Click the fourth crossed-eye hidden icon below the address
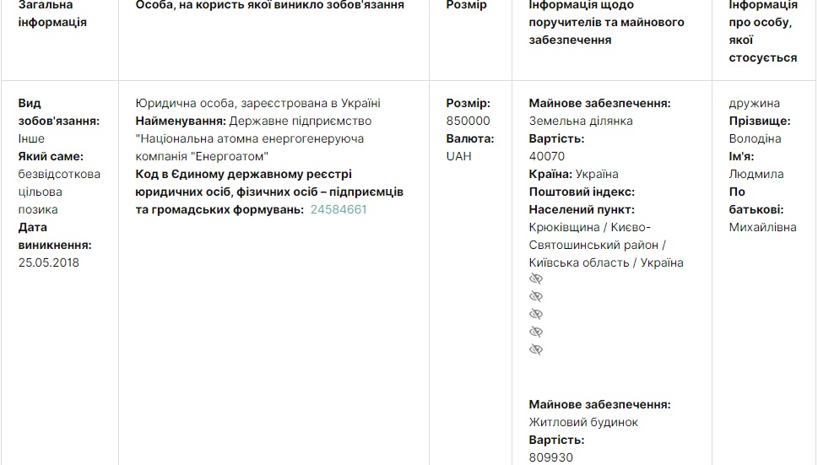The height and width of the screenshot is (465, 818). pos(535,333)
